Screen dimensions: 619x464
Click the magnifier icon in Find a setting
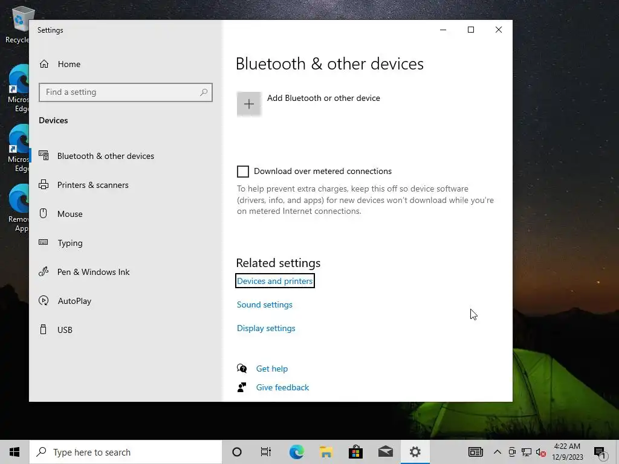(x=204, y=92)
